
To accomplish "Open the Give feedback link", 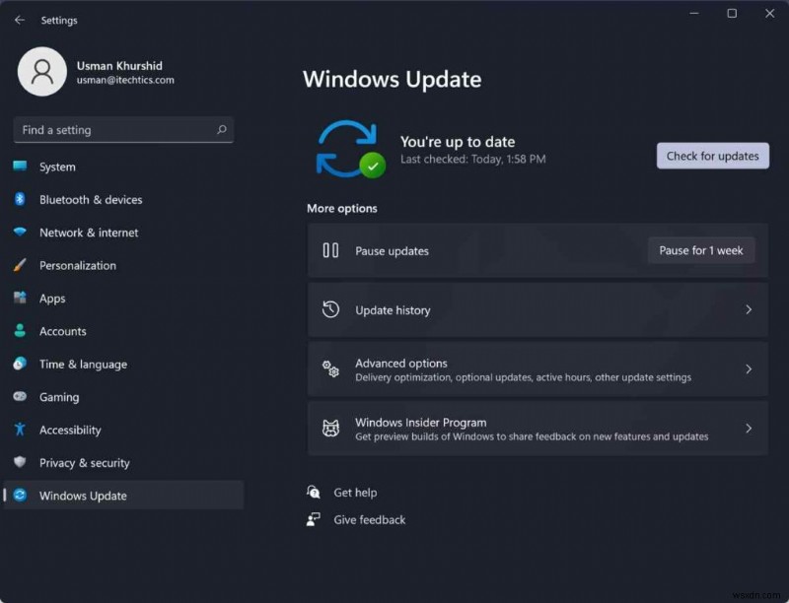I will (369, 519).
